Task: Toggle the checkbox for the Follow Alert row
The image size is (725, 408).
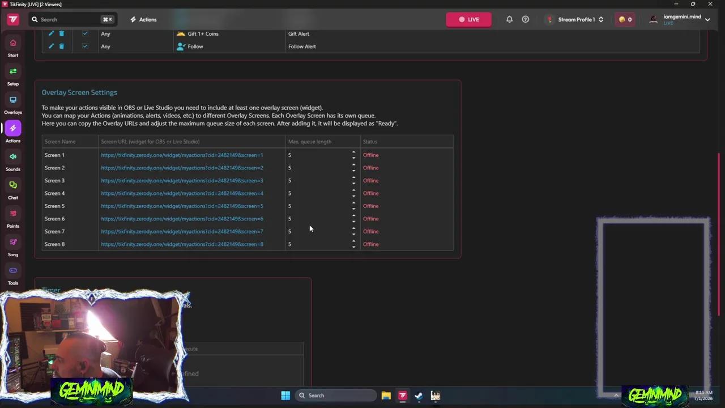Action: pos(85,46)
